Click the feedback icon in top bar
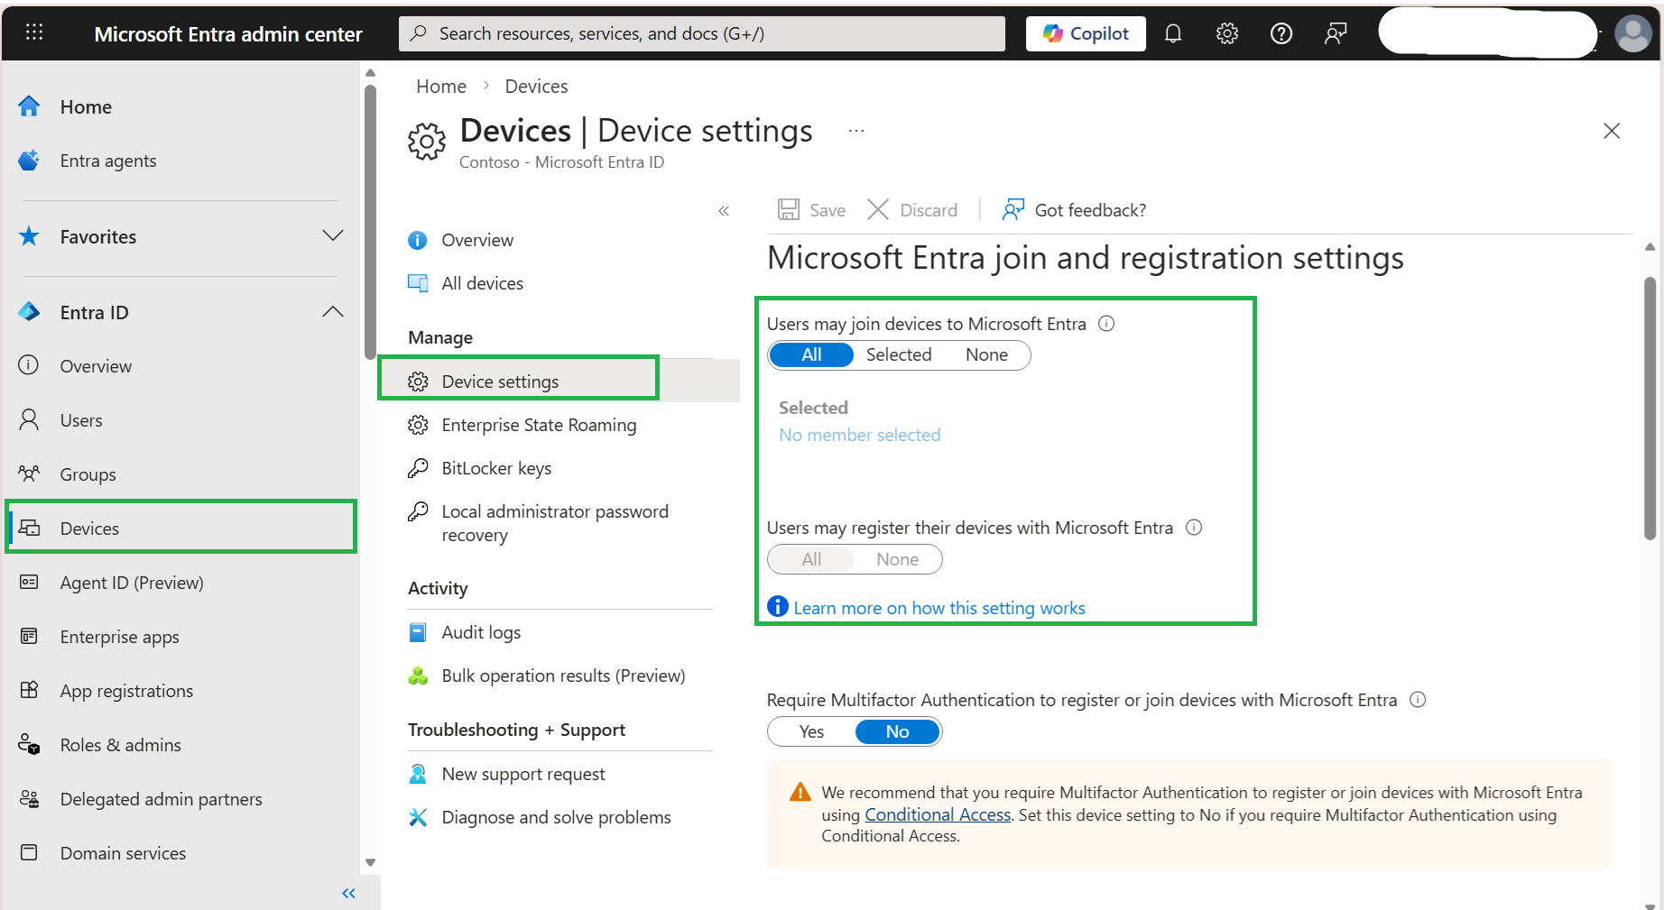1664x910 pixels. 1336,33
